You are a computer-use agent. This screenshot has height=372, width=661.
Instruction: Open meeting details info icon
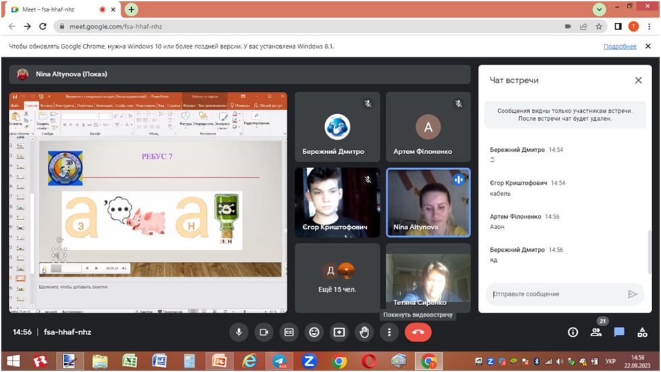[572, 332]
